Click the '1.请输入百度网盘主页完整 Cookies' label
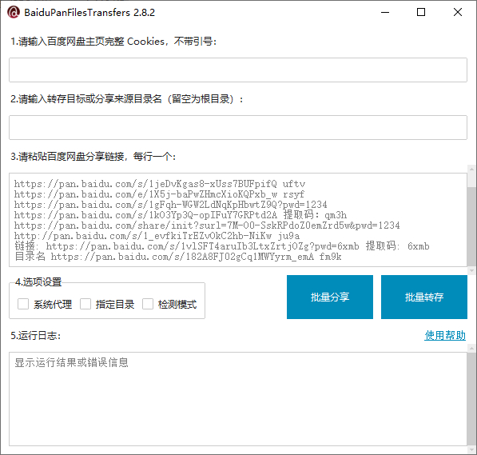The image size is (477, 455). 113,42
